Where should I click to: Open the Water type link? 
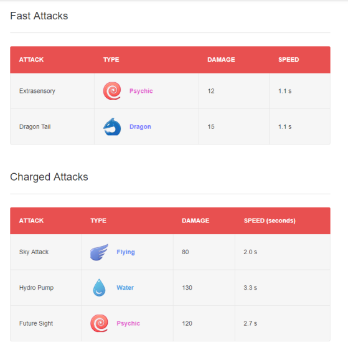pyautogui.click(x=125, y=288)
